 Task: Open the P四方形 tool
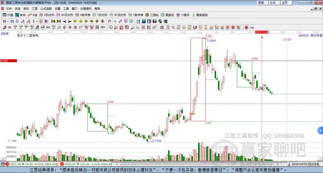47,15
